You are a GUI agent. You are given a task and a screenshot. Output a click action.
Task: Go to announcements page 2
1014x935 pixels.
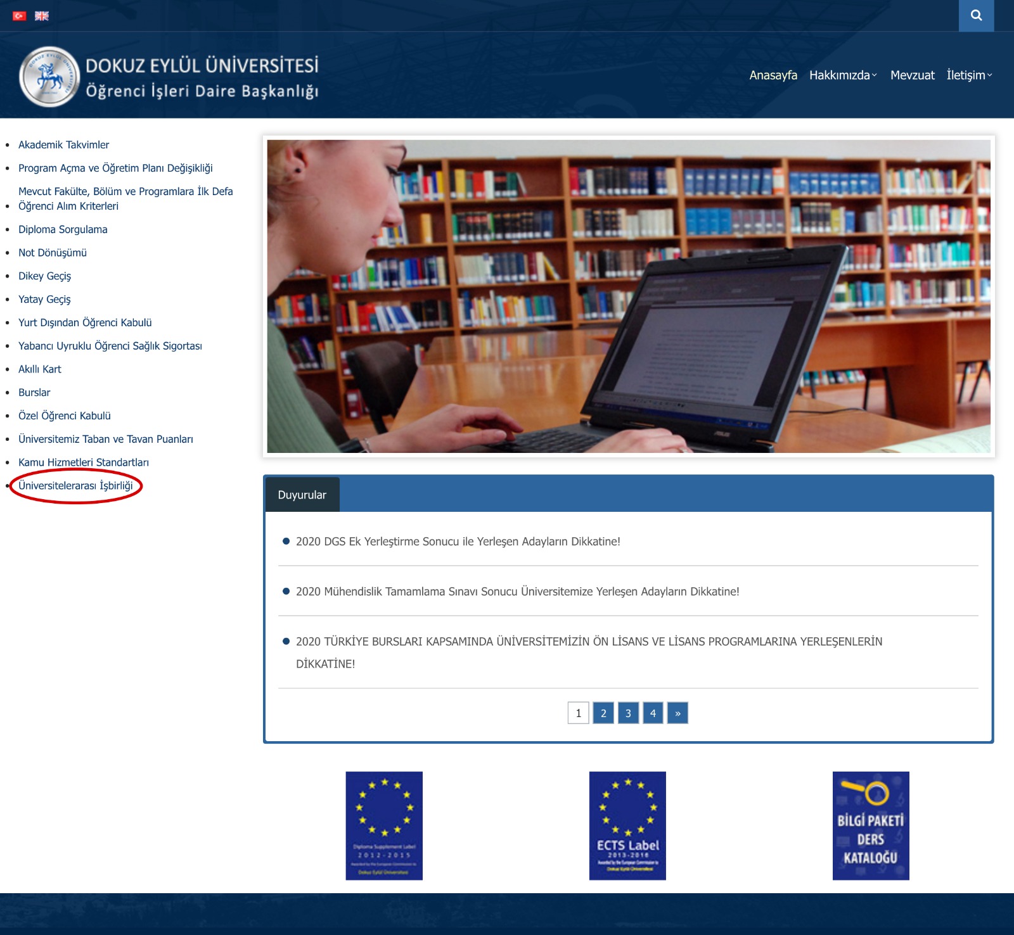click(x=603, y=713)
